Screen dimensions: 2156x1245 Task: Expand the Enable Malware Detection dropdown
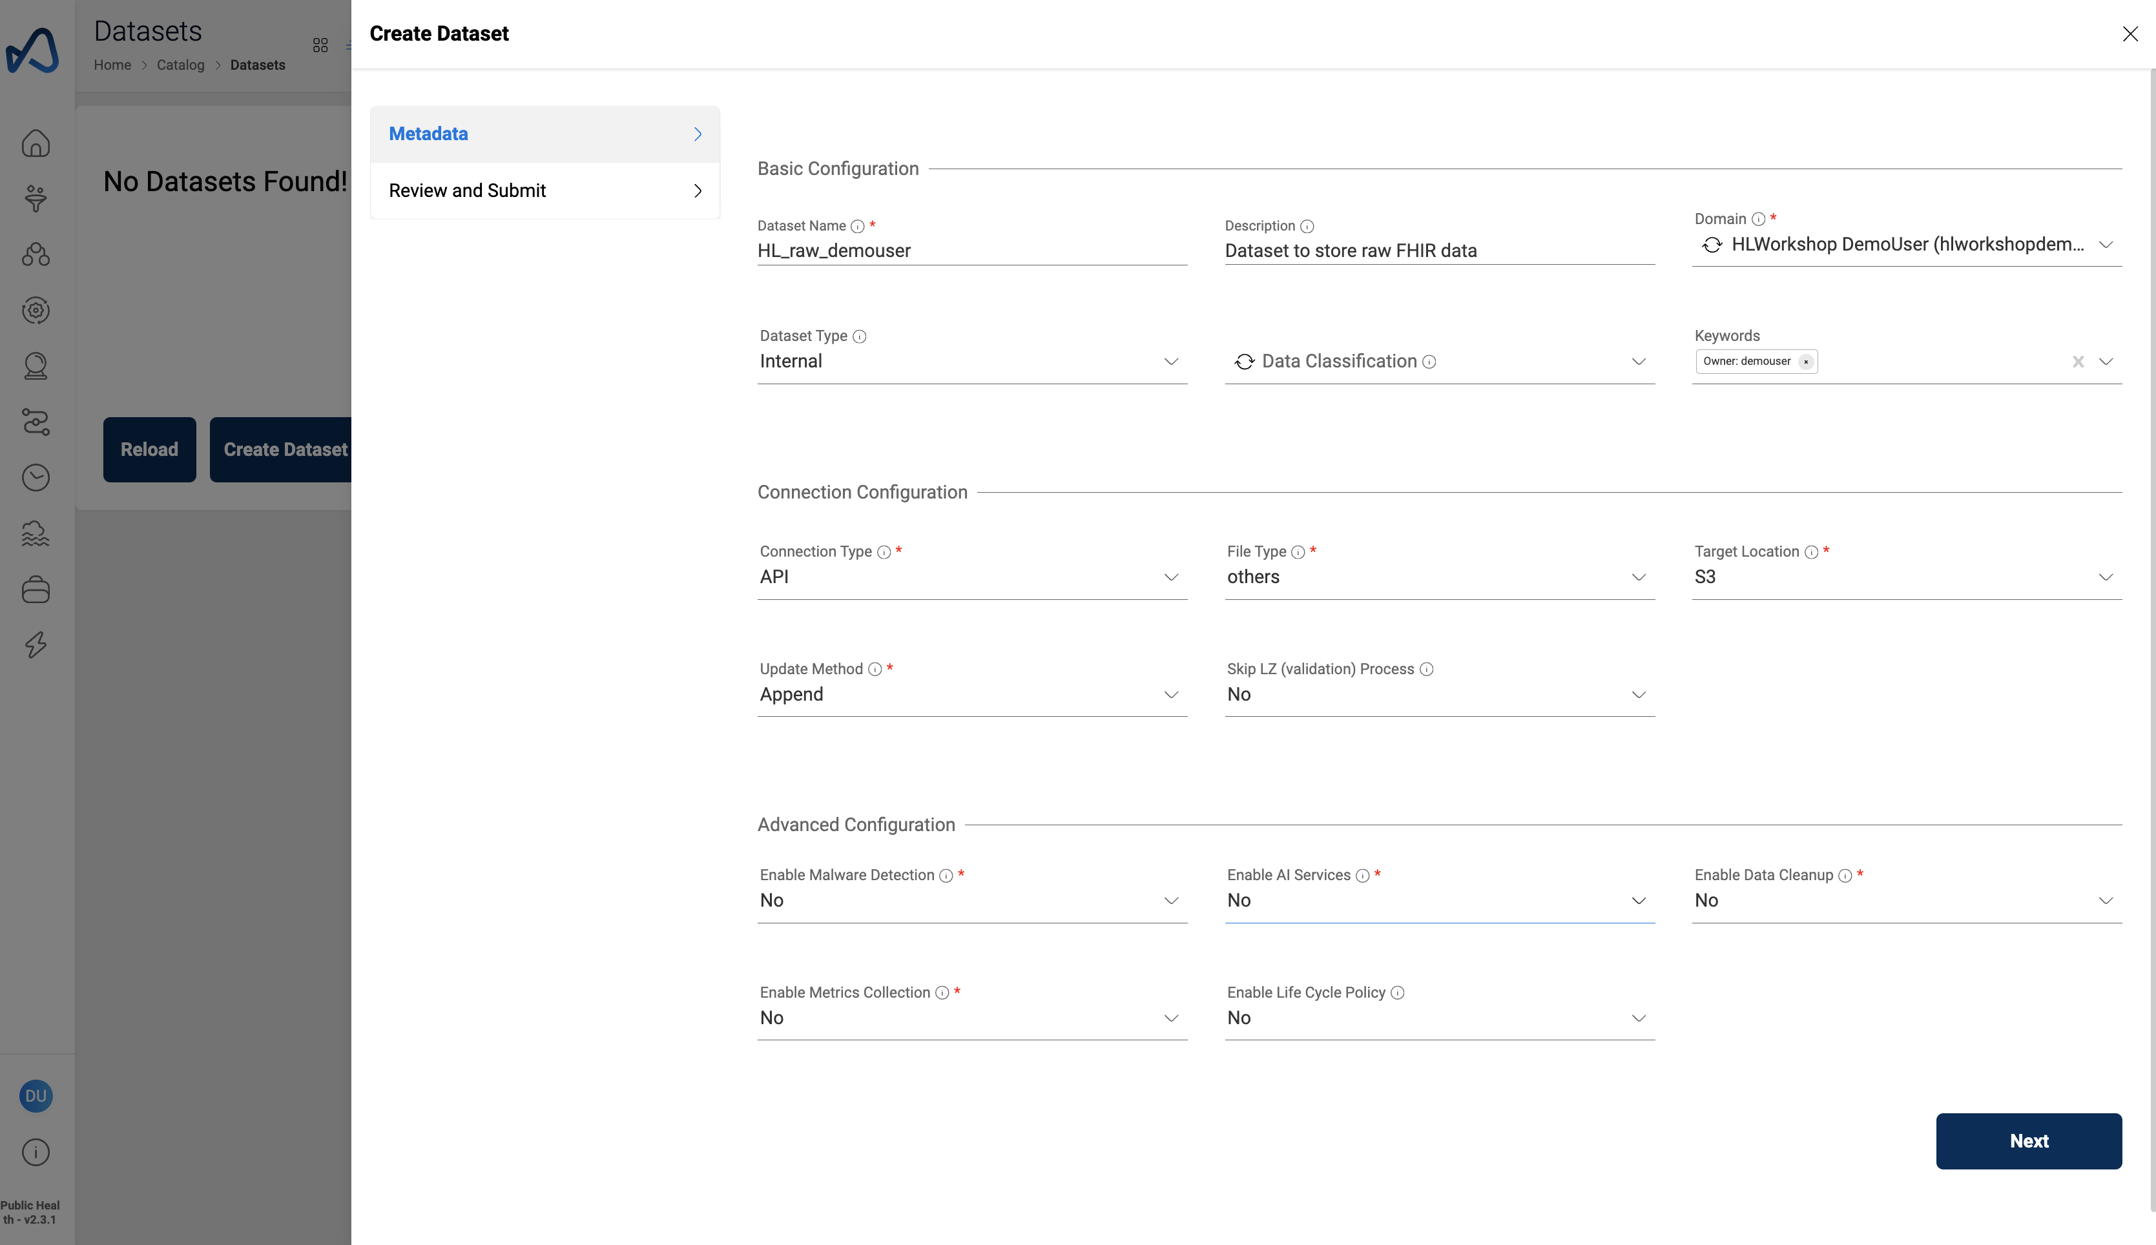[x=972, y=900]
